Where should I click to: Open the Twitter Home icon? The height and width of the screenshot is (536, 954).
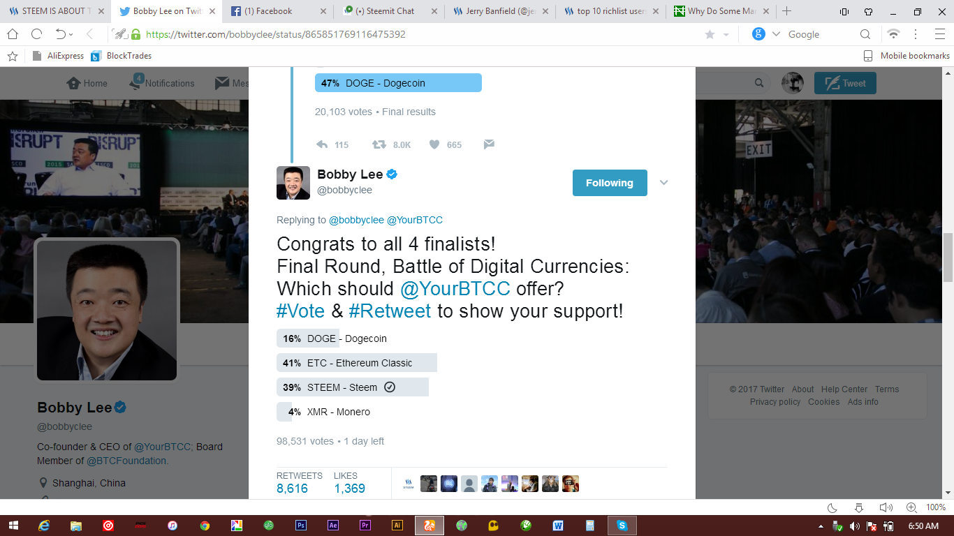(73, 83)
